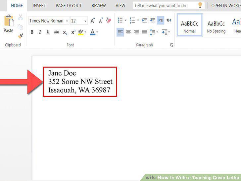Select the Normal style
The image size is (241, 181).
pyautogui.click(x=189, y=25)
